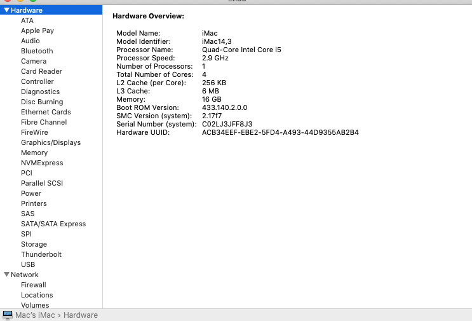Screen dimensions: 472x321
Task: Click the Number of Processors label
Action: pyautogui.click(x=154, y=66)
